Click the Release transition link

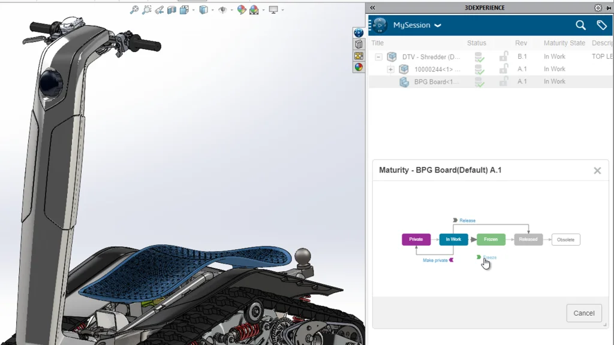point(467,220)
